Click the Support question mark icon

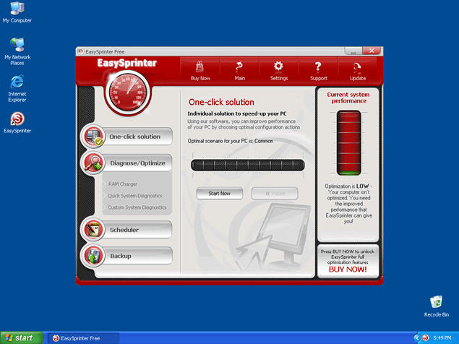click(x=318, y=69)
